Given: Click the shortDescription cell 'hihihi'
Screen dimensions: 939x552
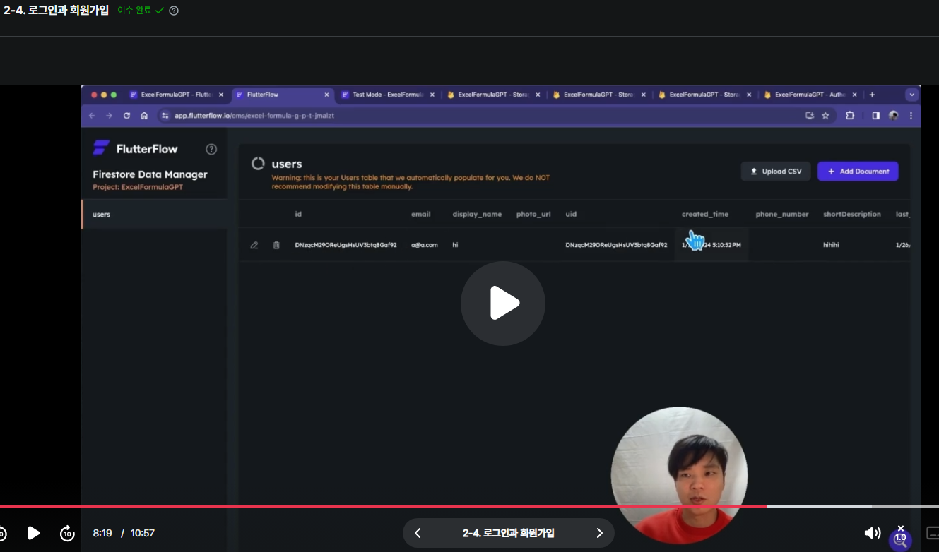Looking at the screenshot, I should tap(831, 245).
